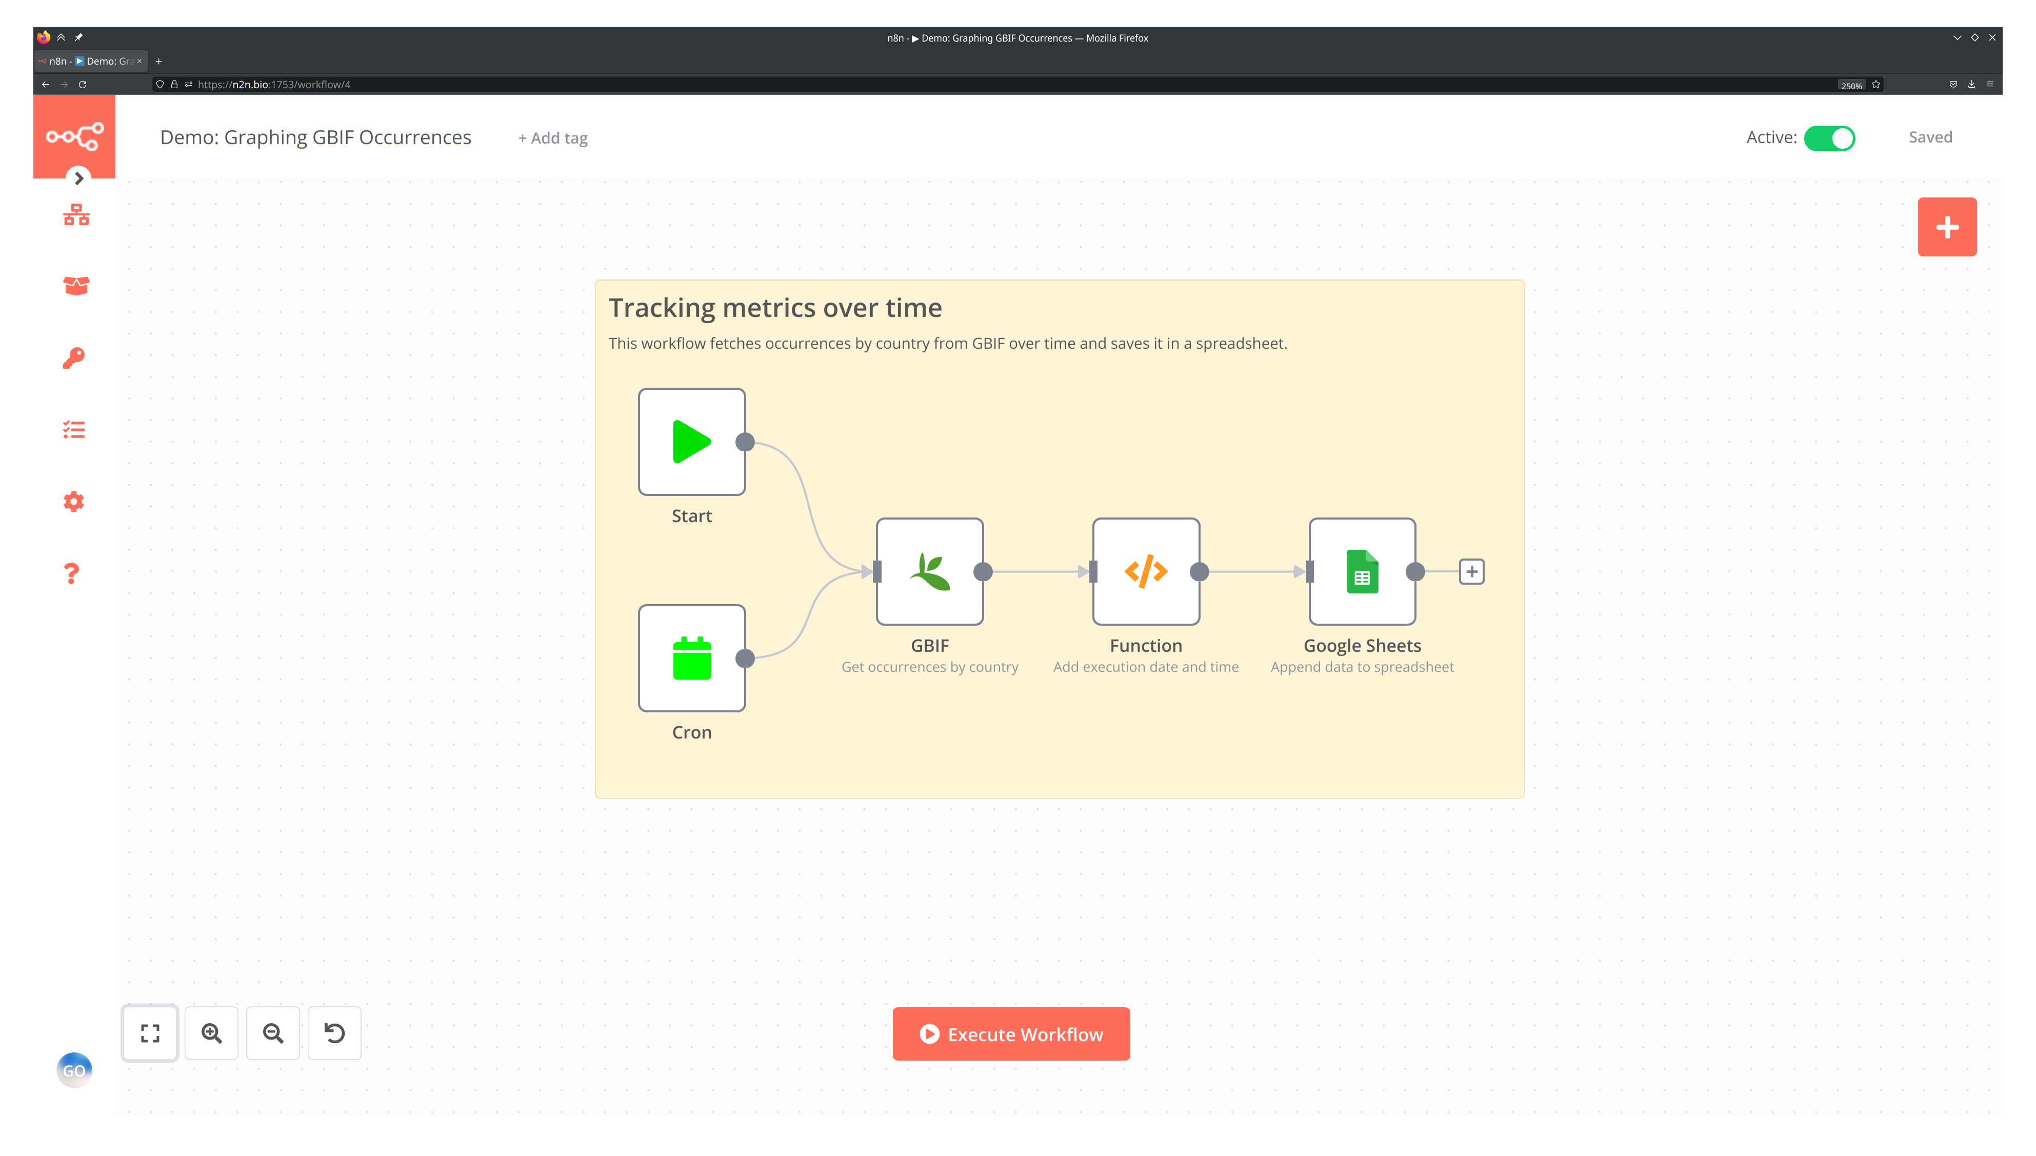Viewport: 2036px width, 1156px height.
Task: Open the credentials key icon
Action: pyautogui.click(x=74, y=358)
